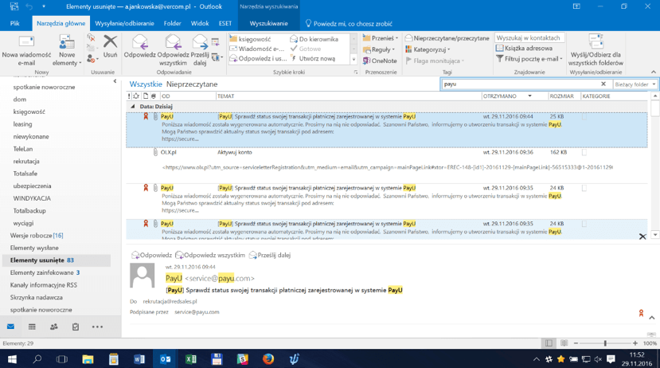This screenshot has height=368, width=660.
Task: Click the Odpowiedz reply icon in ribbon
Action: coord(139,43)
